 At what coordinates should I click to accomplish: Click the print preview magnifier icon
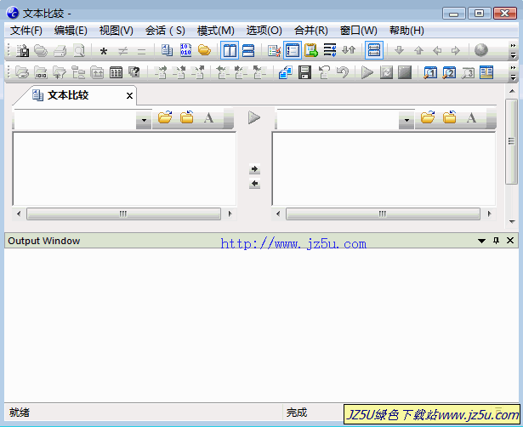79,51
